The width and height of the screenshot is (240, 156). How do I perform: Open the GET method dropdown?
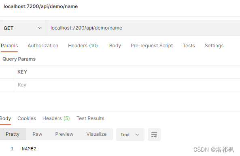(x=23, y=28)
